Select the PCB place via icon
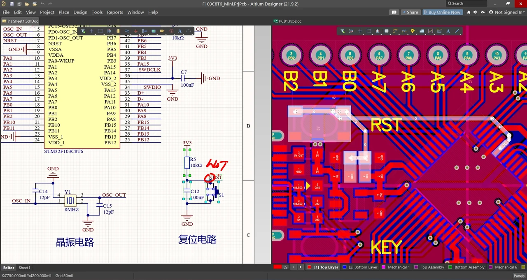Screen dimensions: 527x280 (413, 31)
